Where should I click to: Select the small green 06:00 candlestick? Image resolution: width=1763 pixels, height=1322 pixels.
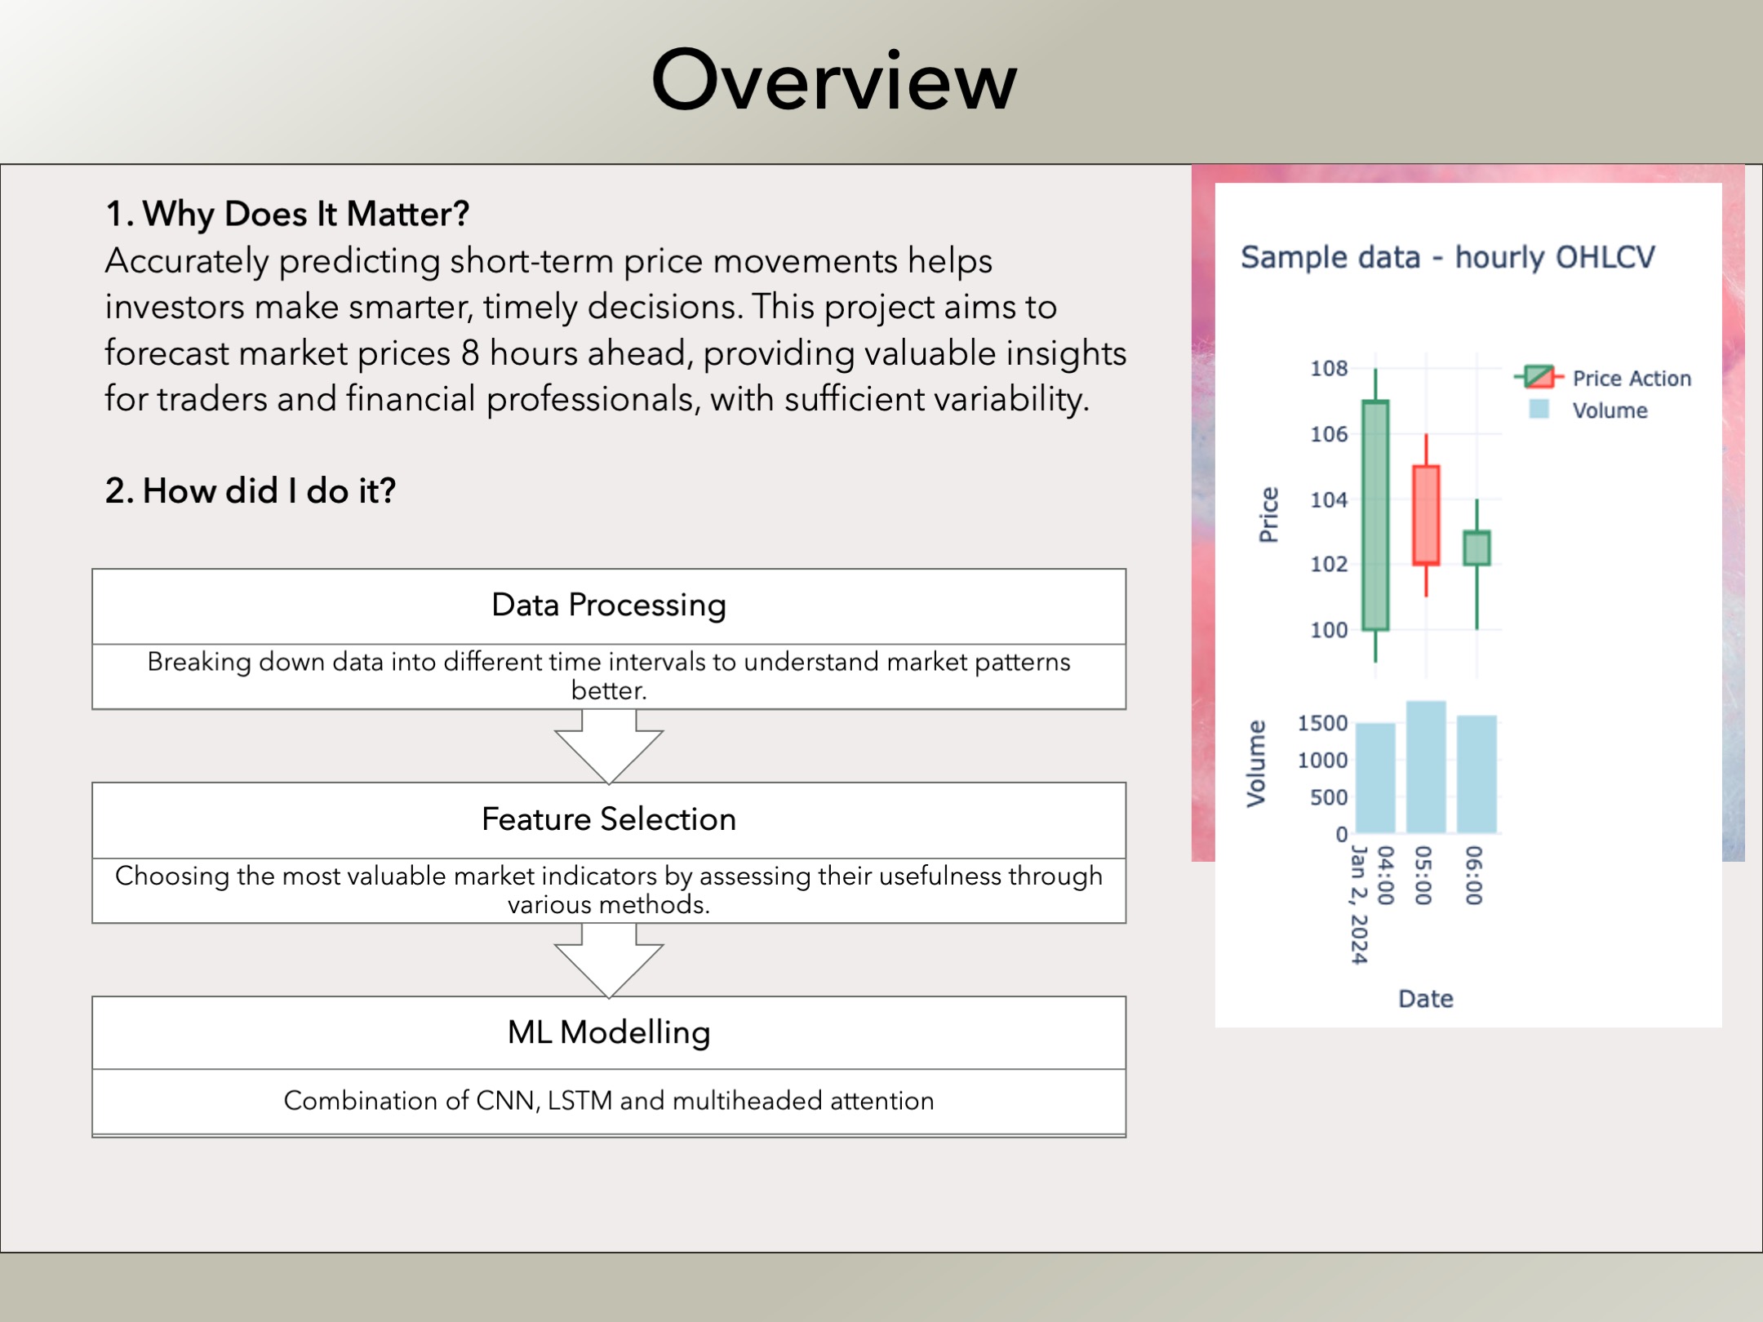coord(1477,548)
